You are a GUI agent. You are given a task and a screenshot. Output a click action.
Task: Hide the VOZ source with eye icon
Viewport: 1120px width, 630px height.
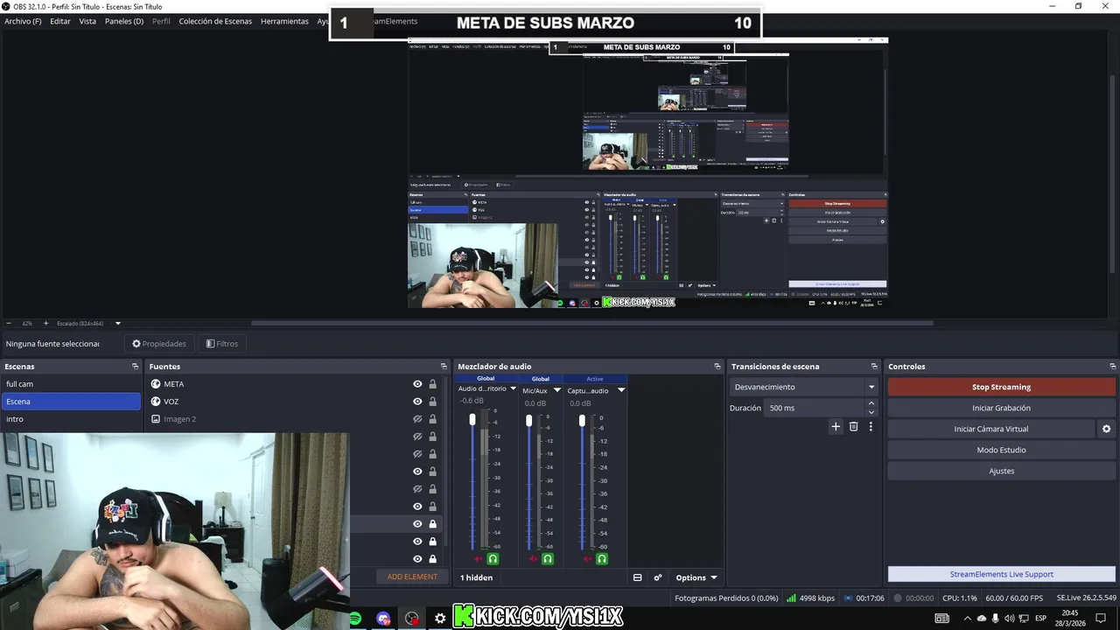(x=417, y=402)
